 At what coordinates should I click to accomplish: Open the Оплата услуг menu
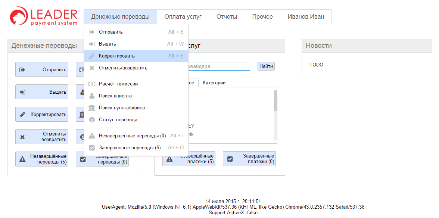[183, 17]
